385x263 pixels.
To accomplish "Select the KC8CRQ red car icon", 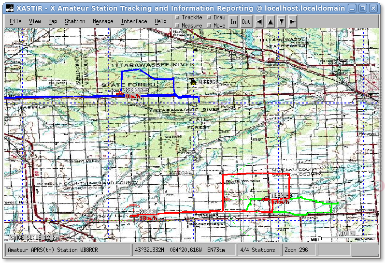I will [134, 216].
